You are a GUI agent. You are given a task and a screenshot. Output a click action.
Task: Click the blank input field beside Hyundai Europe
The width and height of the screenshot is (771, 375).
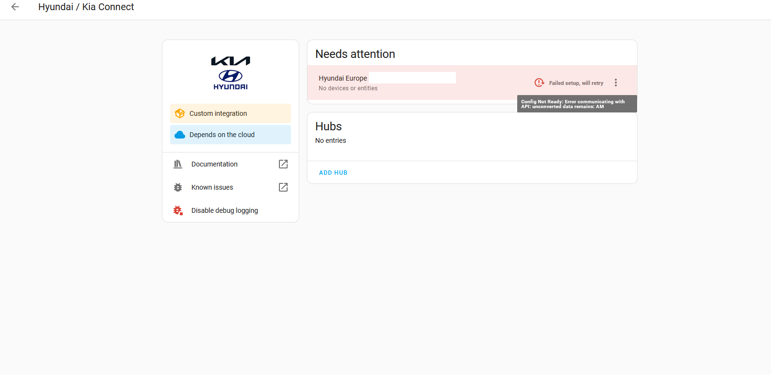412,78
